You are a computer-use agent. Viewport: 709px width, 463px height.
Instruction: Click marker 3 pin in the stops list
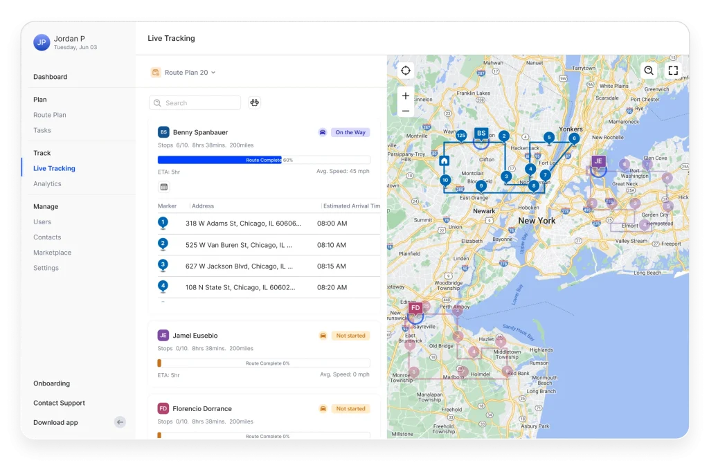pos(163,266)
